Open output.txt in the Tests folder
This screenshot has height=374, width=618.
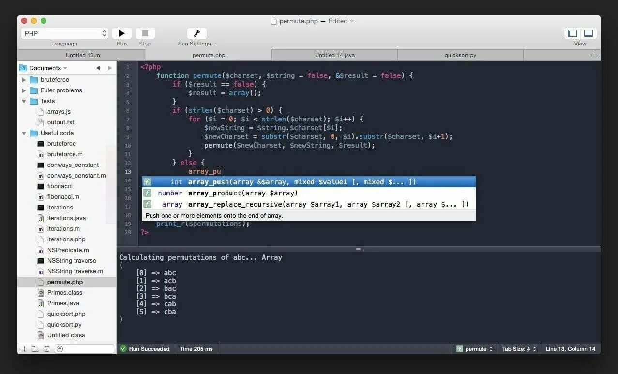(60, 122)
